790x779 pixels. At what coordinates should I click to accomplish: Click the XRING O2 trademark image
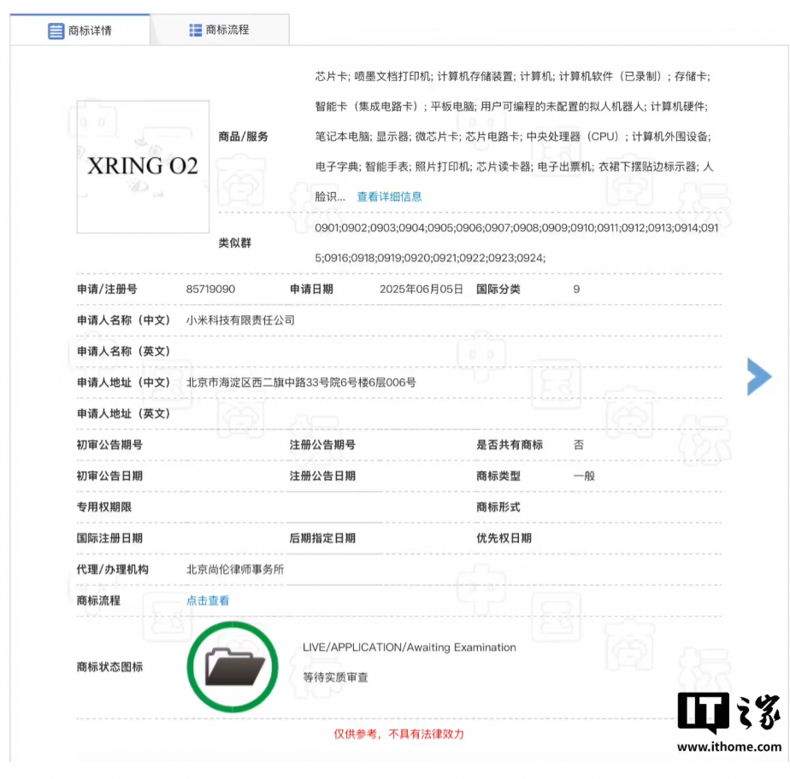[143, 167]
